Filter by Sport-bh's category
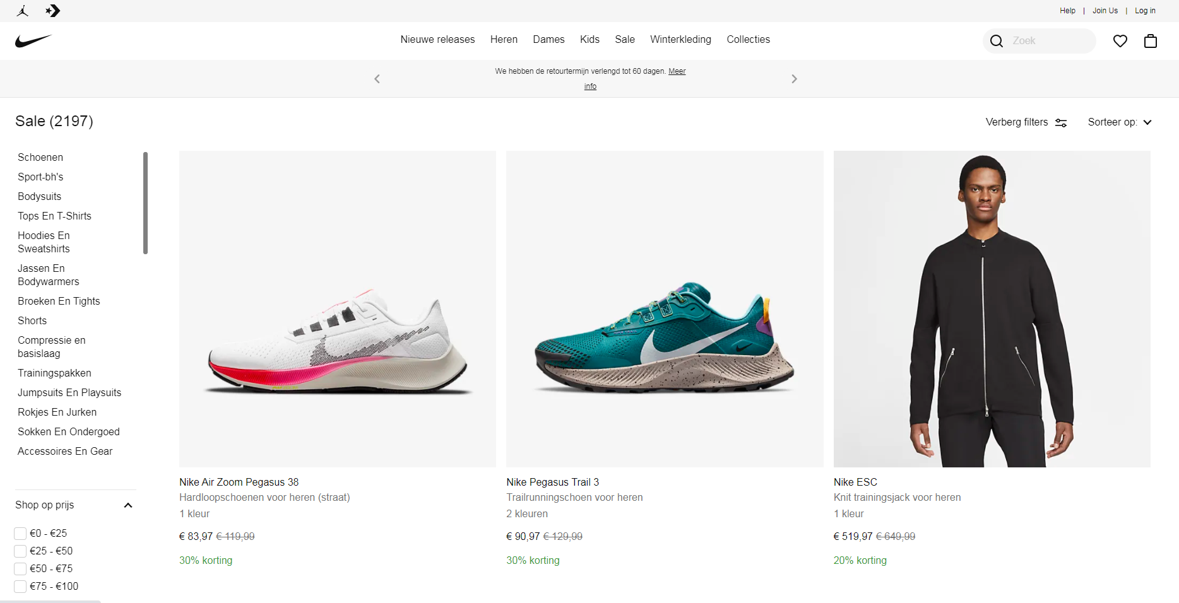1179x603 pixels. point(40,177)
